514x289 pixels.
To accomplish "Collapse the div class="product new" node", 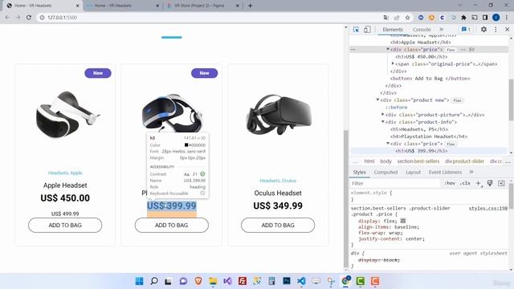I will coord(377,100).
